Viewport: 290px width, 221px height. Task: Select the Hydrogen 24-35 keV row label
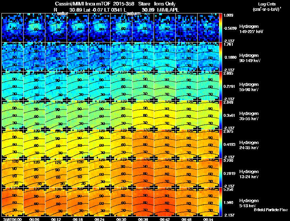[x=249, y=145]
